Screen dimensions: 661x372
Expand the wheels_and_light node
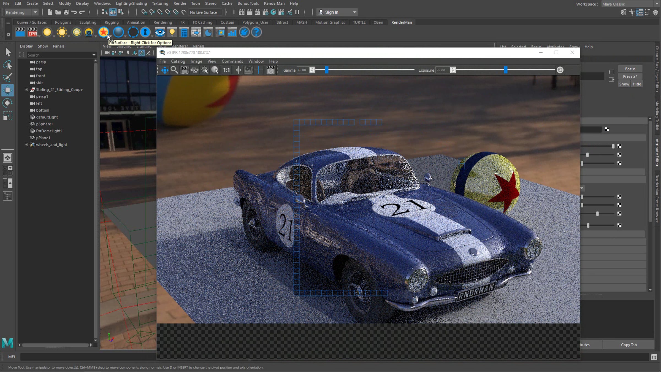26,144
